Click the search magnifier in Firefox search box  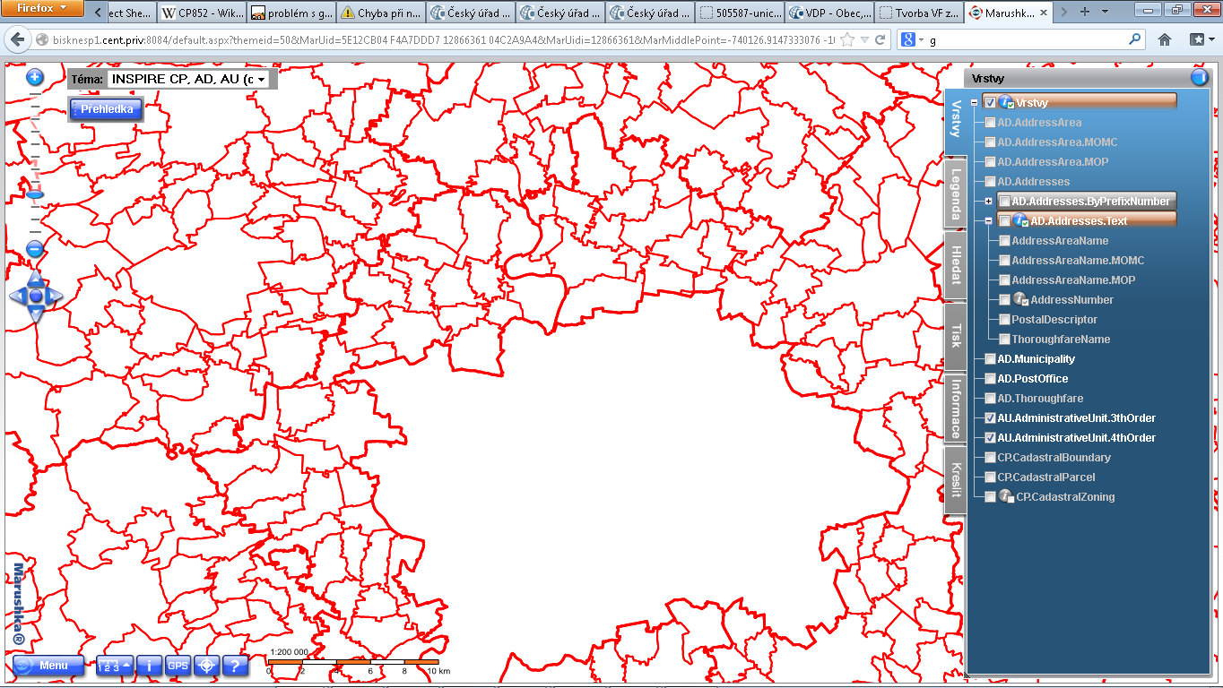click(x=1135, y=40)
